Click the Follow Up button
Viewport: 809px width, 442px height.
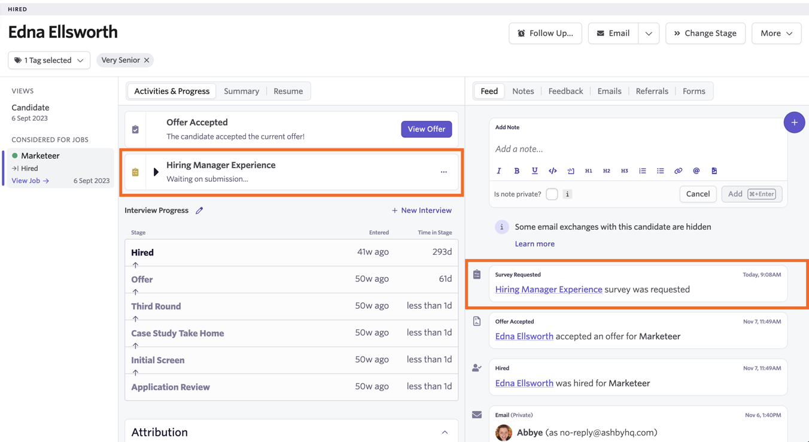[x=545, y=33]
